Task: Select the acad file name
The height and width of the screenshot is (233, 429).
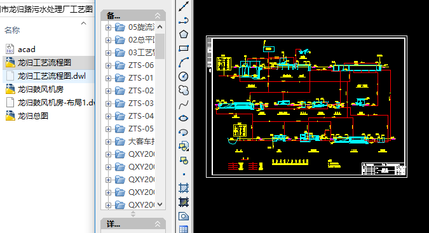Action: [27, 50]
